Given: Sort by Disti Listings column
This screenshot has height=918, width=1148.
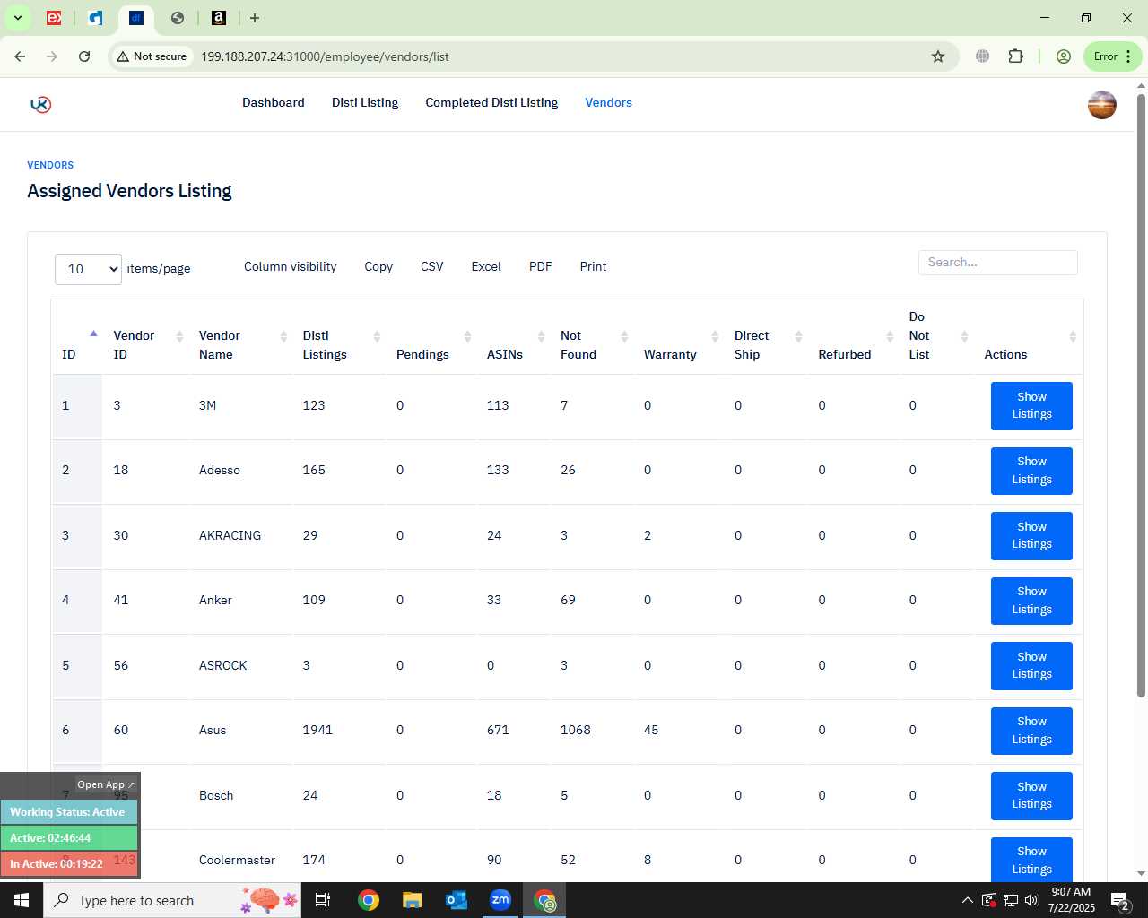Looking at the screenshot, I should click(x=339, y=336).
